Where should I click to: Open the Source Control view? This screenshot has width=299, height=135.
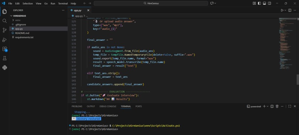pos(4,30)
